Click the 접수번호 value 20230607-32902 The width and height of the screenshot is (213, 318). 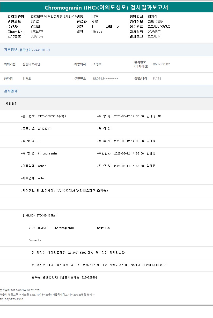[x=159, y=27]
